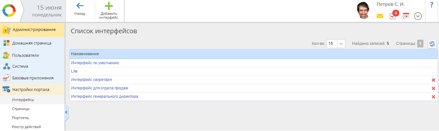The width and height of the screenshot is (439, 131).
Task: Open tasks icon with badge 4
Action: click(393, 15)
